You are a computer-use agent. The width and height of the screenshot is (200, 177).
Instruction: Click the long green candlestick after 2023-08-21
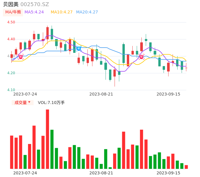click(124, 53)
